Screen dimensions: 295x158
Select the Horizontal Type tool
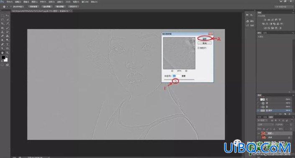click(8, 45)
